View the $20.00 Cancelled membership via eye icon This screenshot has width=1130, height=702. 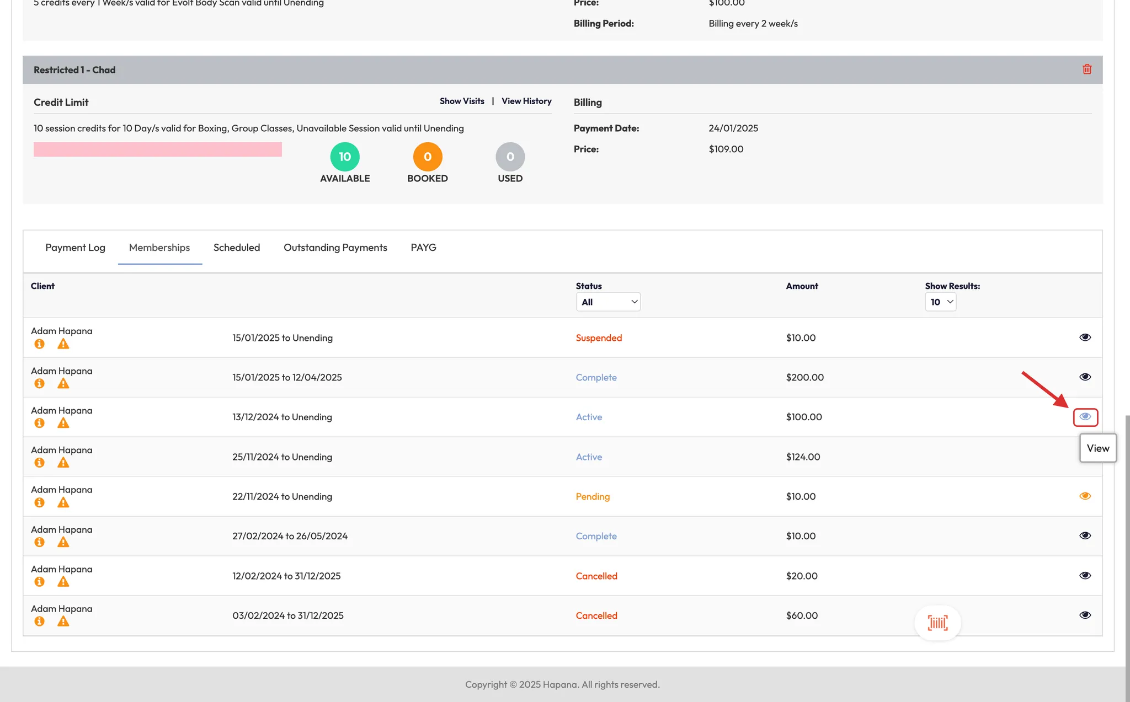click(1085, 576)
